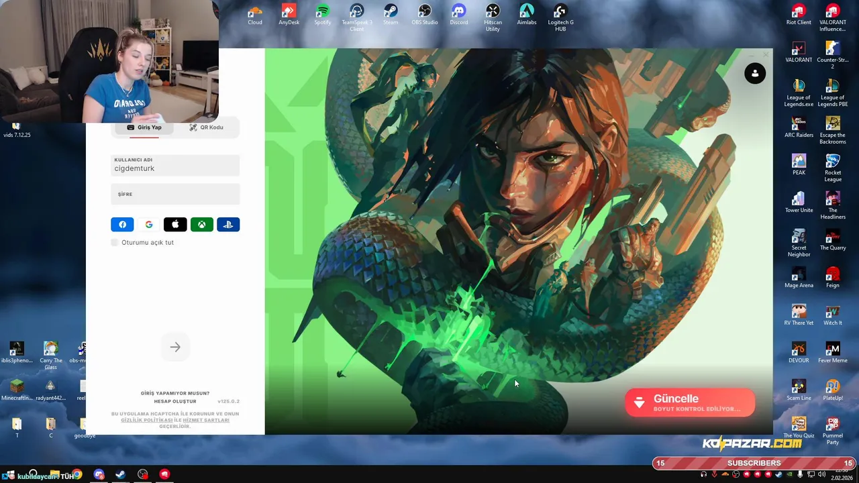Launch The Headliners desktop shortcut
Screen dimensions: 859x483
click(833, 205)
